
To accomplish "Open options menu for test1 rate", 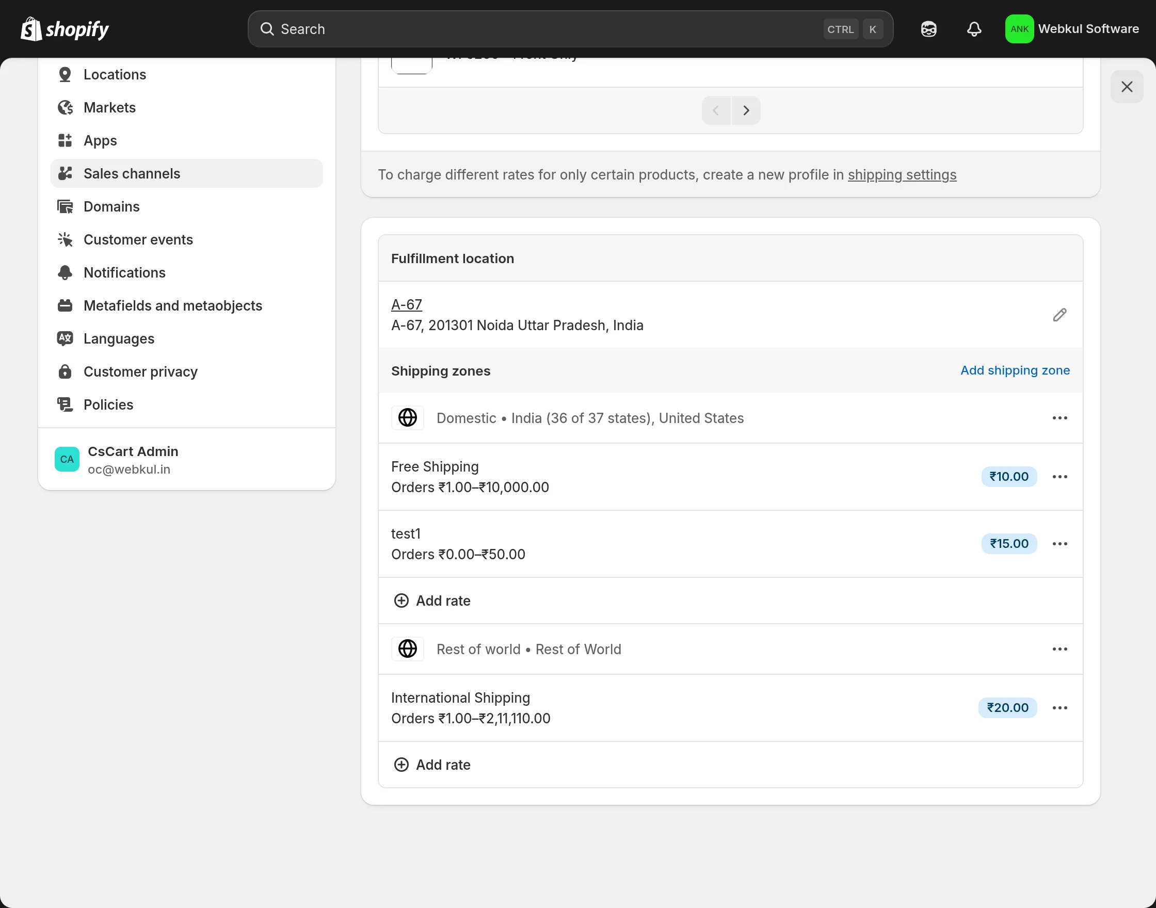I will 1059,544.
